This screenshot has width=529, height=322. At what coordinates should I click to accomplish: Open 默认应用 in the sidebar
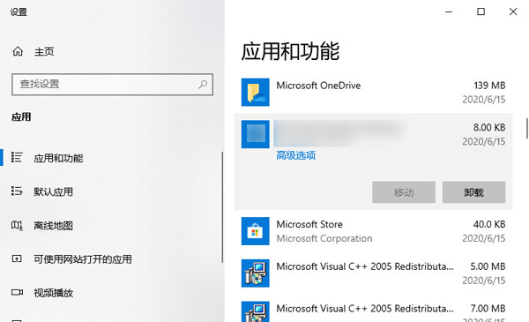point(53,191)
